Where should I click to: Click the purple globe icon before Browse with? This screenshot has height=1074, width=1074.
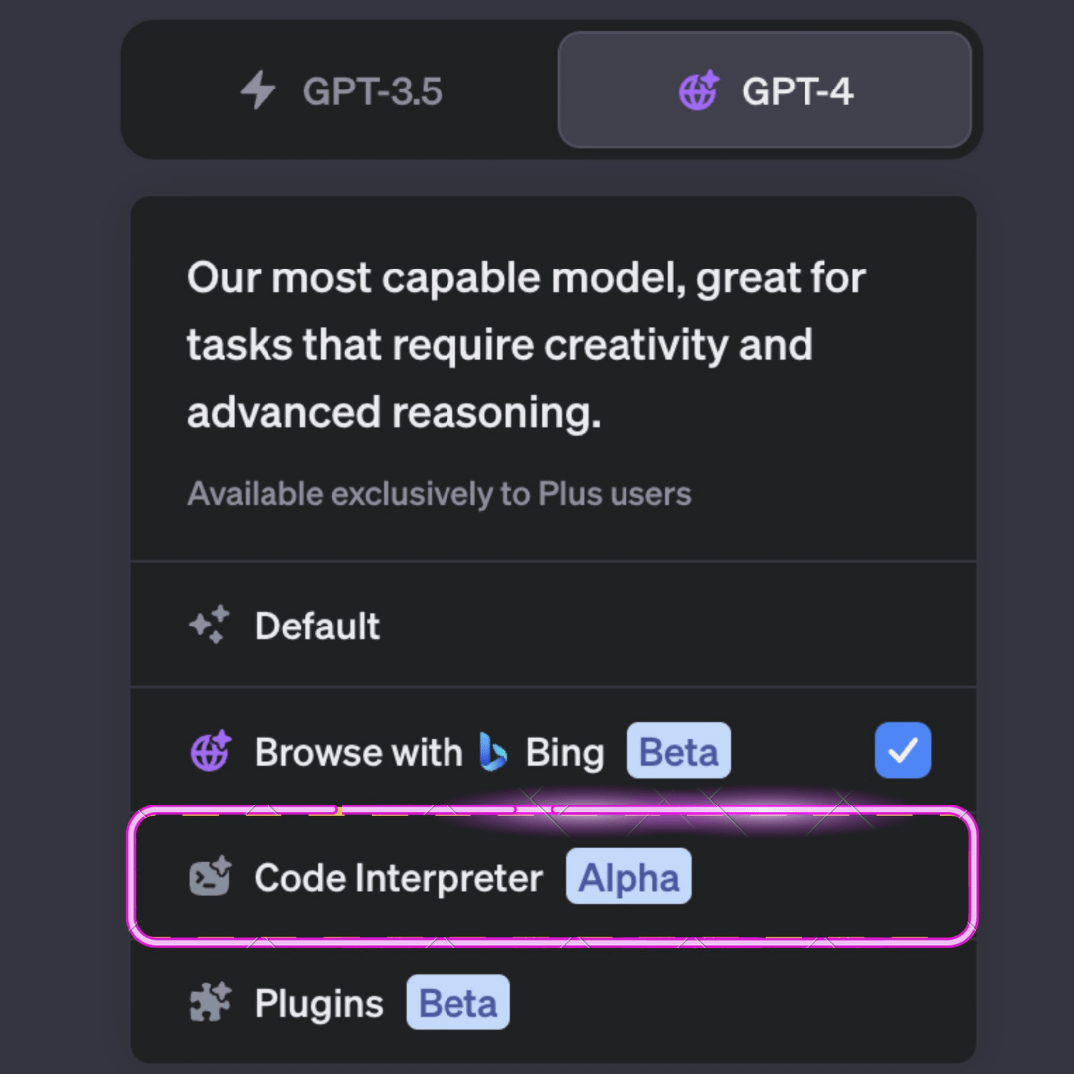(x=210, y=751)
